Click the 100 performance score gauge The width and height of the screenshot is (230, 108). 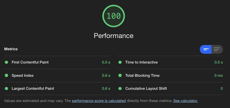114,16
